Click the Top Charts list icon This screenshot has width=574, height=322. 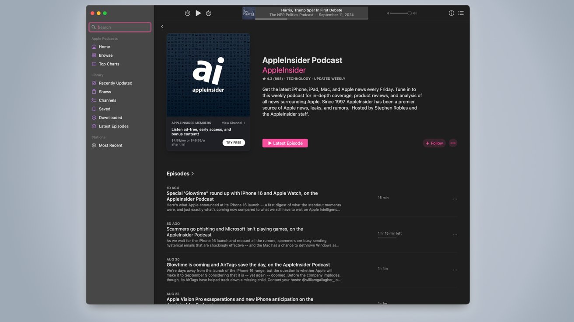point(94,64)
